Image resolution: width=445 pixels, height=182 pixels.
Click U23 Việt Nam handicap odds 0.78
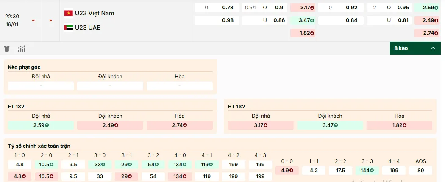(x=228, y=8)
